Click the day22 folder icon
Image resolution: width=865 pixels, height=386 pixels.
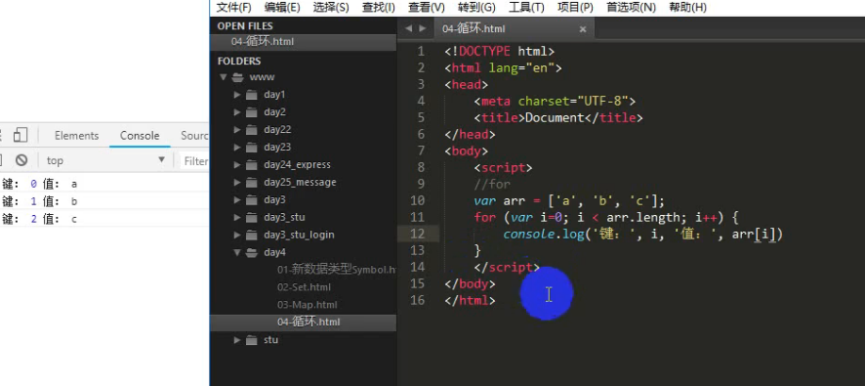coord(252,130)
